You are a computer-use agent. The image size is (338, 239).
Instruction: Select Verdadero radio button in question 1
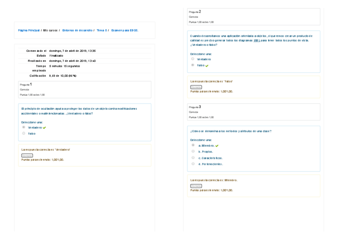click(24, 127)
